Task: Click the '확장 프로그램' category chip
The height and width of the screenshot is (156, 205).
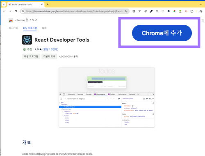Action: (31, 56)
